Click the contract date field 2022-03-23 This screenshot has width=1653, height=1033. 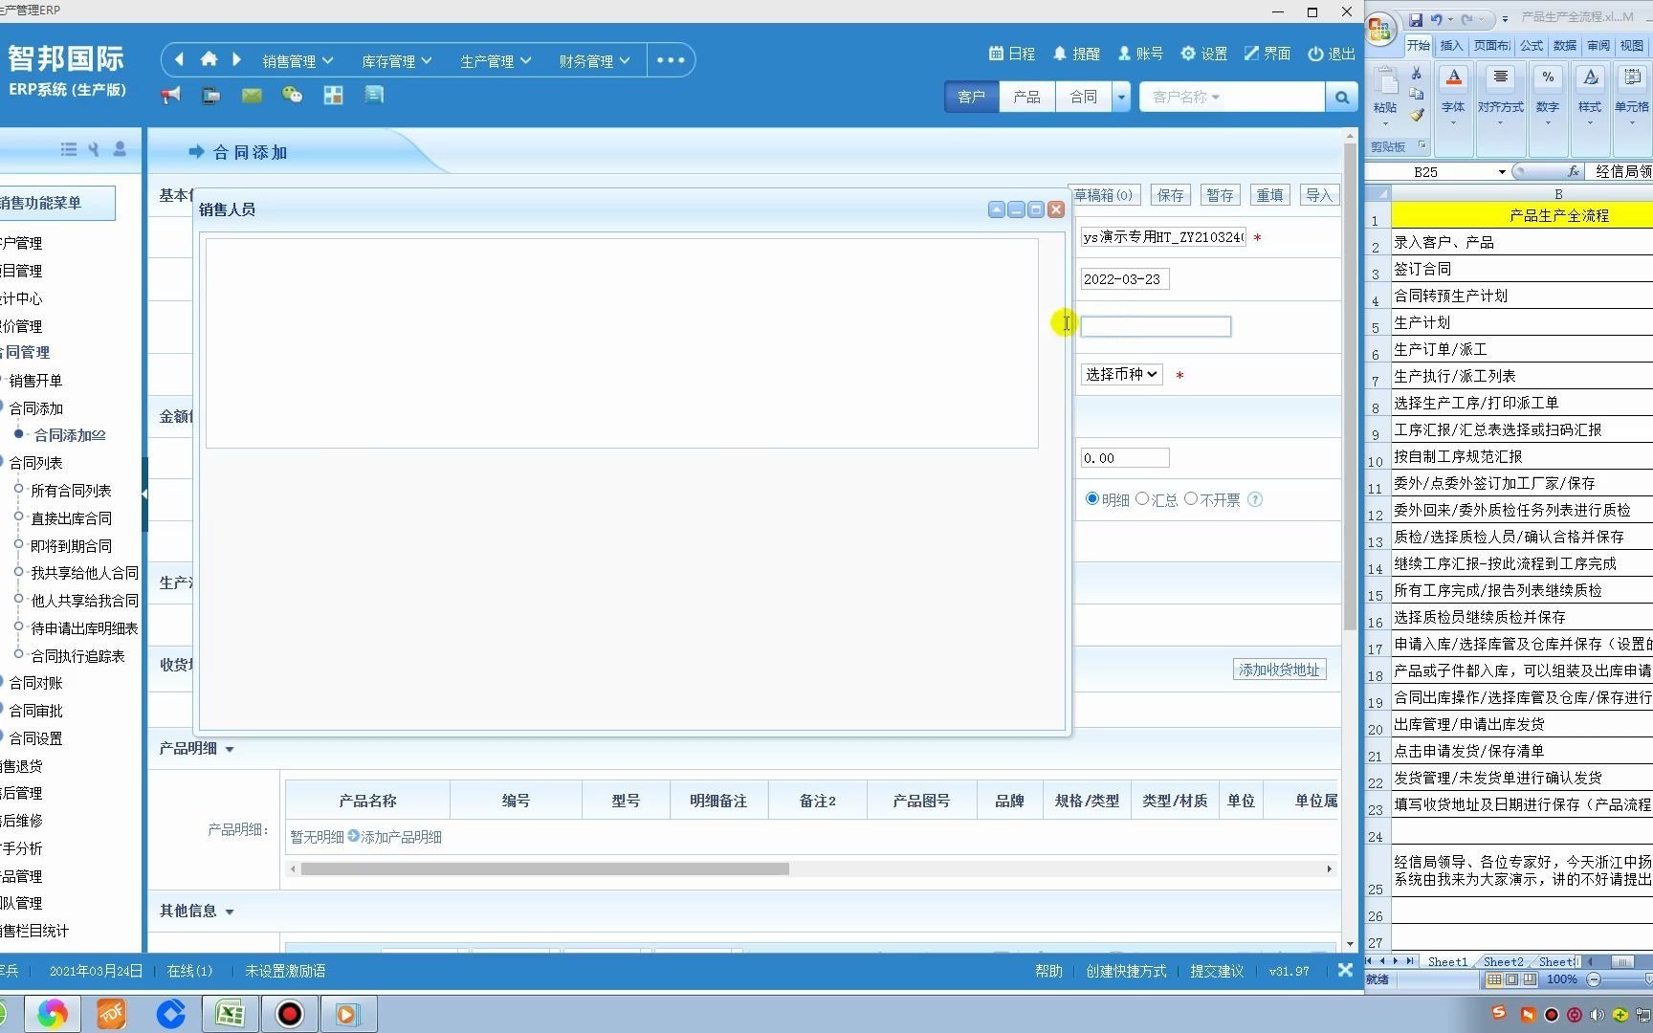pyautogui.click(x=1125, y=279)
